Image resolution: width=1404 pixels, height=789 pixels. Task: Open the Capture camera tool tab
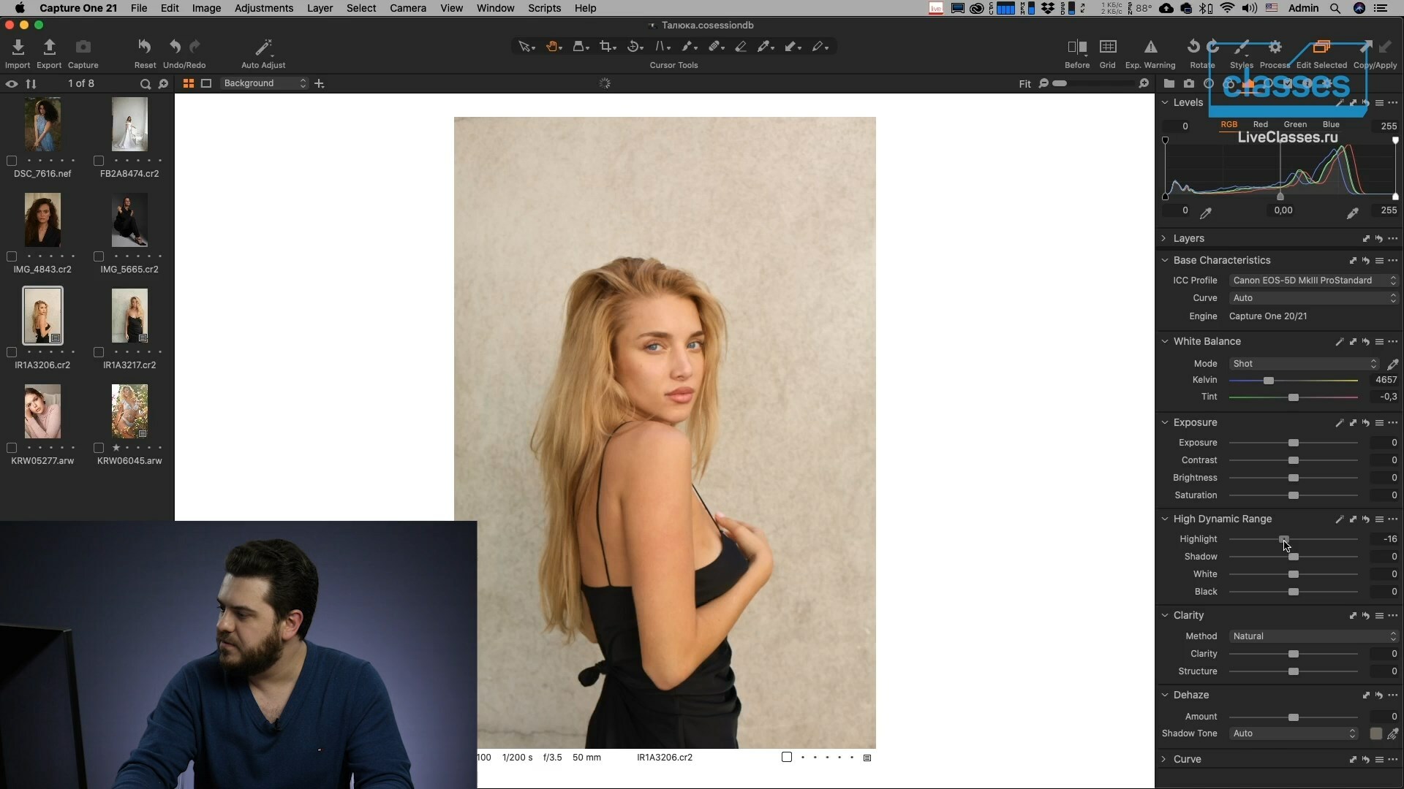click(1189, 84)
